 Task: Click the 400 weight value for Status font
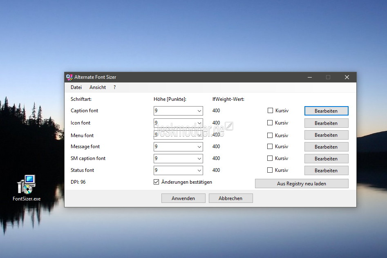coord(216,170)
